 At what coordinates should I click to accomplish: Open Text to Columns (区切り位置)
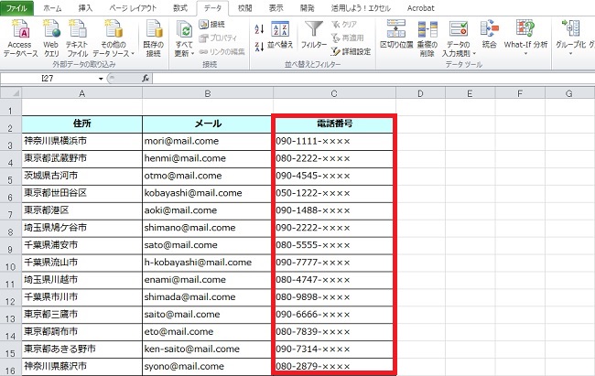395,28
